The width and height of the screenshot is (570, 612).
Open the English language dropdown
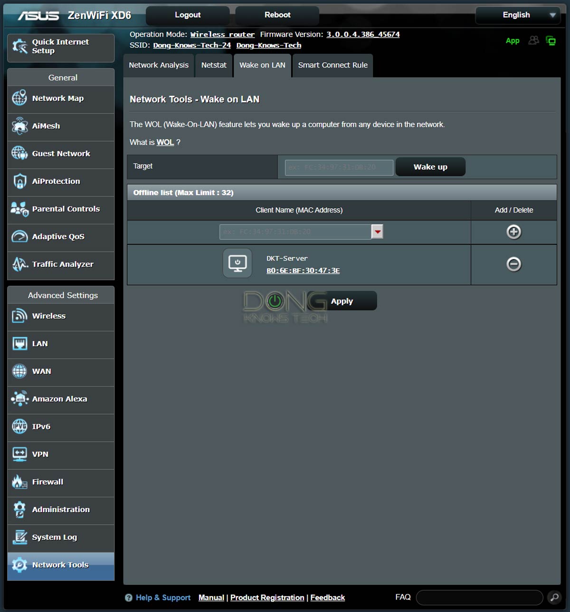tap(518, 15)
